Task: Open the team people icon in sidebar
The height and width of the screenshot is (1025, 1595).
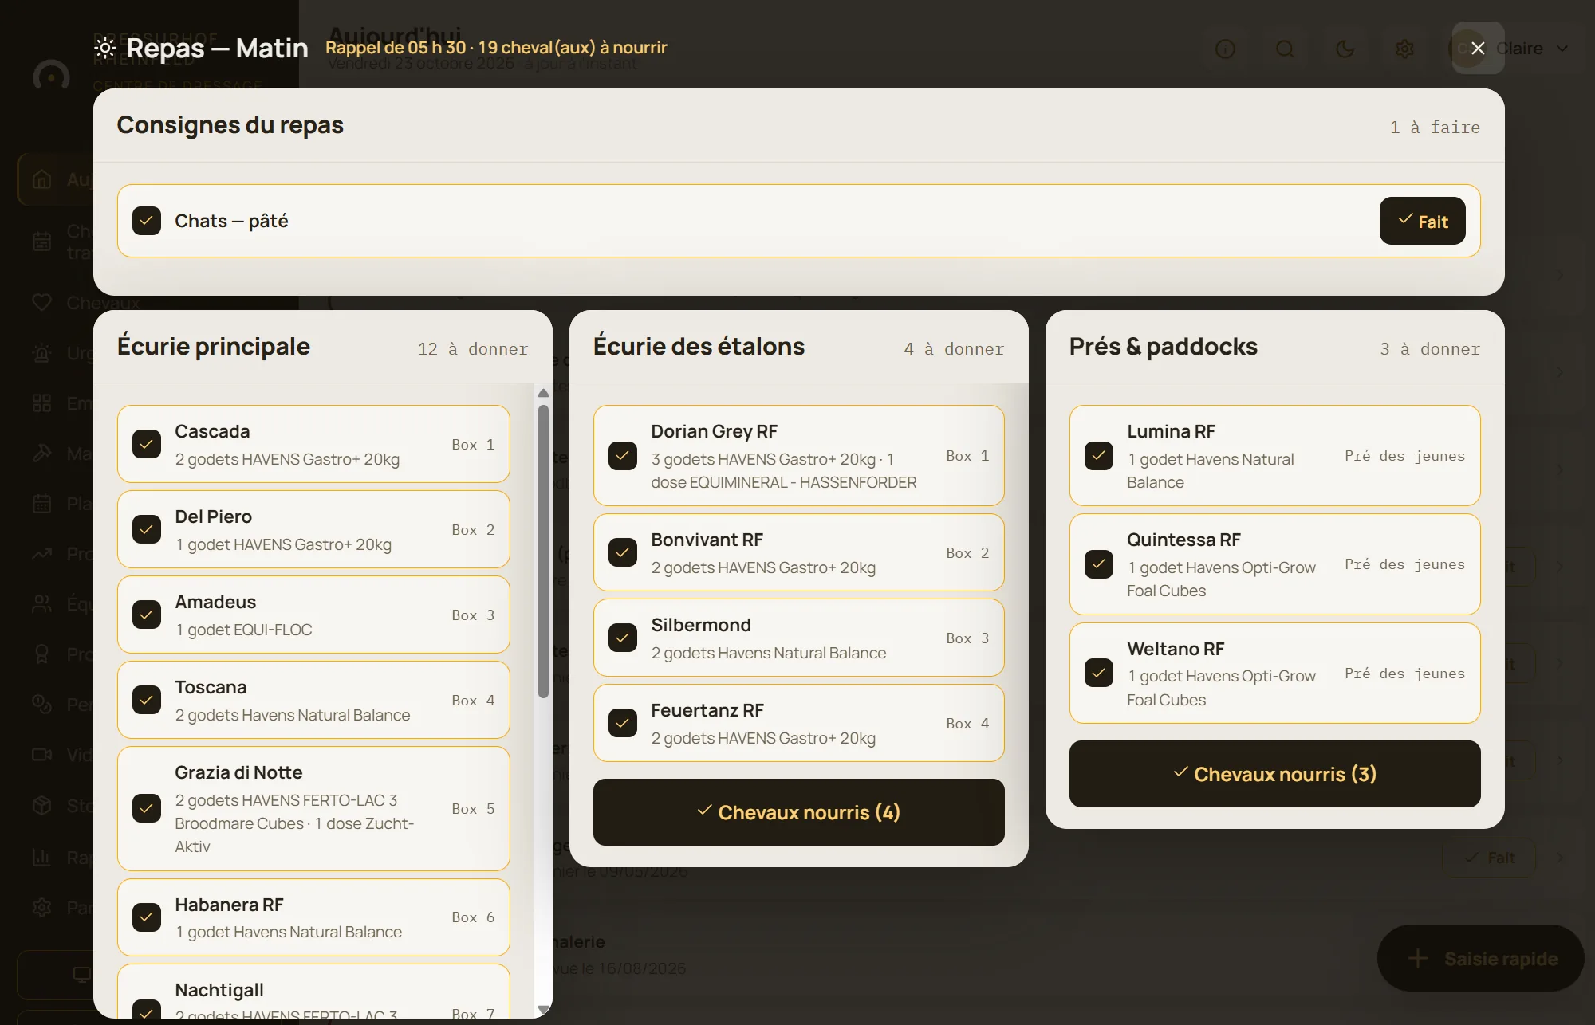Action: [41, 604]
